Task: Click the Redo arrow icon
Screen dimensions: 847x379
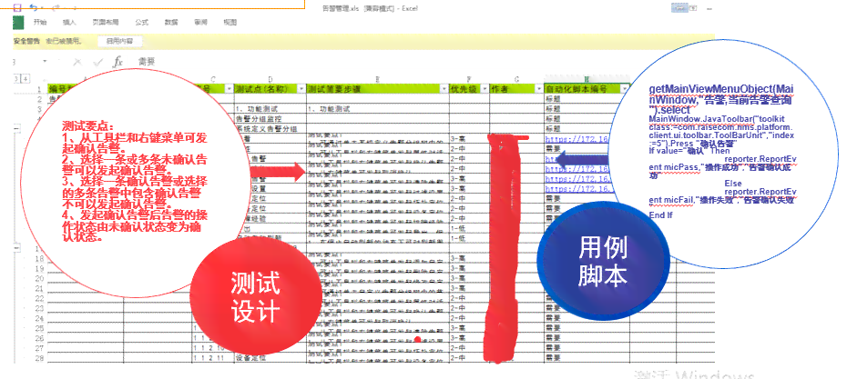Action: pos(56,7)
